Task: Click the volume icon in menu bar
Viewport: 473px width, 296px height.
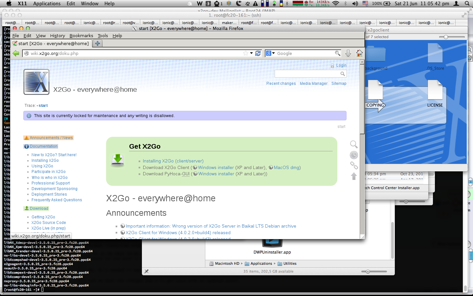Action: (x=355, y=4)
